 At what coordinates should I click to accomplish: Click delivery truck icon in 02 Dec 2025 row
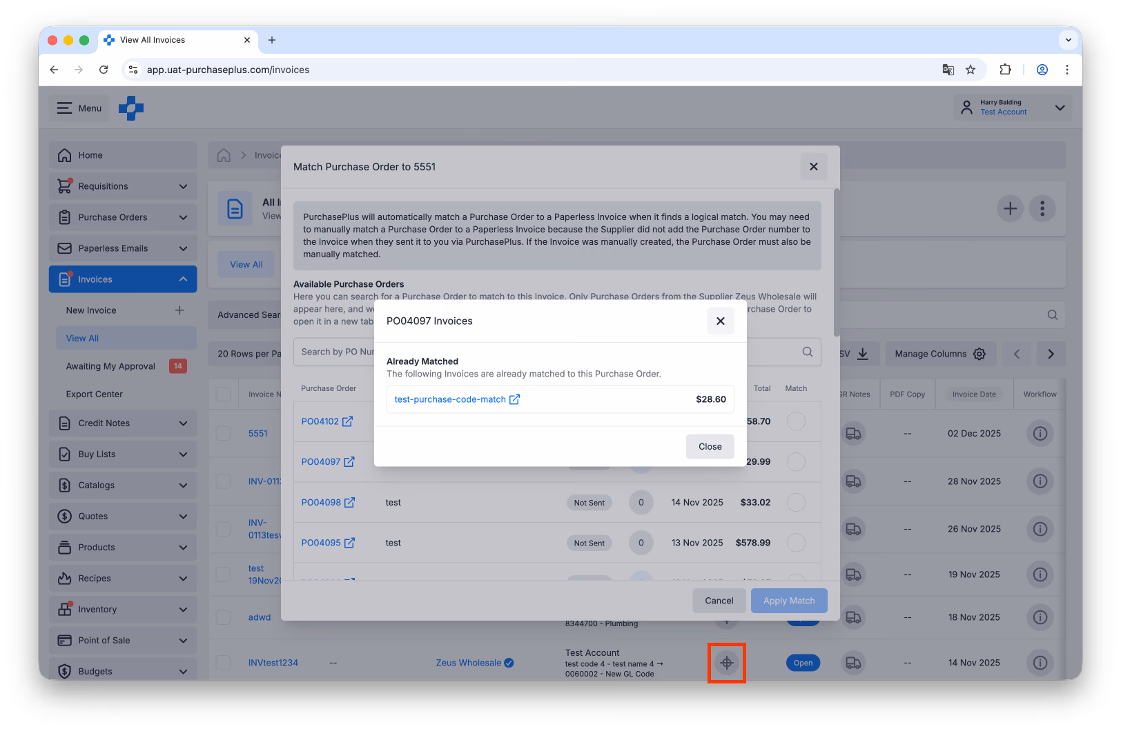click(854, 434)
